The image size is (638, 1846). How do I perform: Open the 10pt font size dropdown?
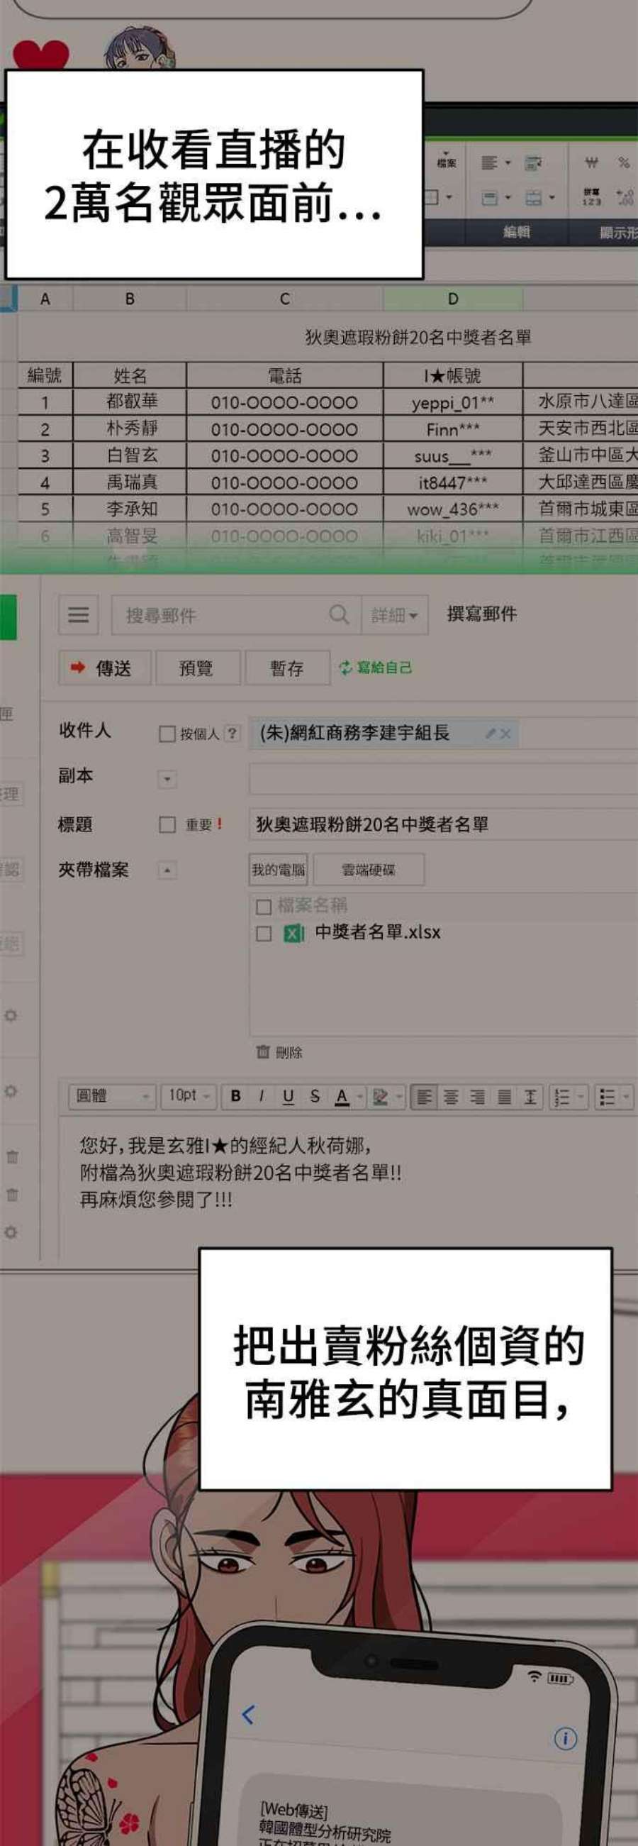point(188,1095)
